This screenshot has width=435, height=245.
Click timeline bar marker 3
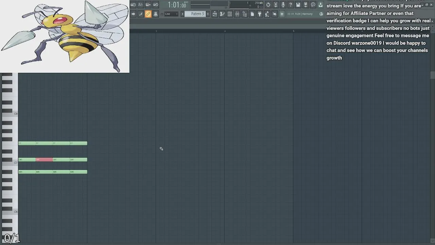pyautogui.click(x=156, y=31)
